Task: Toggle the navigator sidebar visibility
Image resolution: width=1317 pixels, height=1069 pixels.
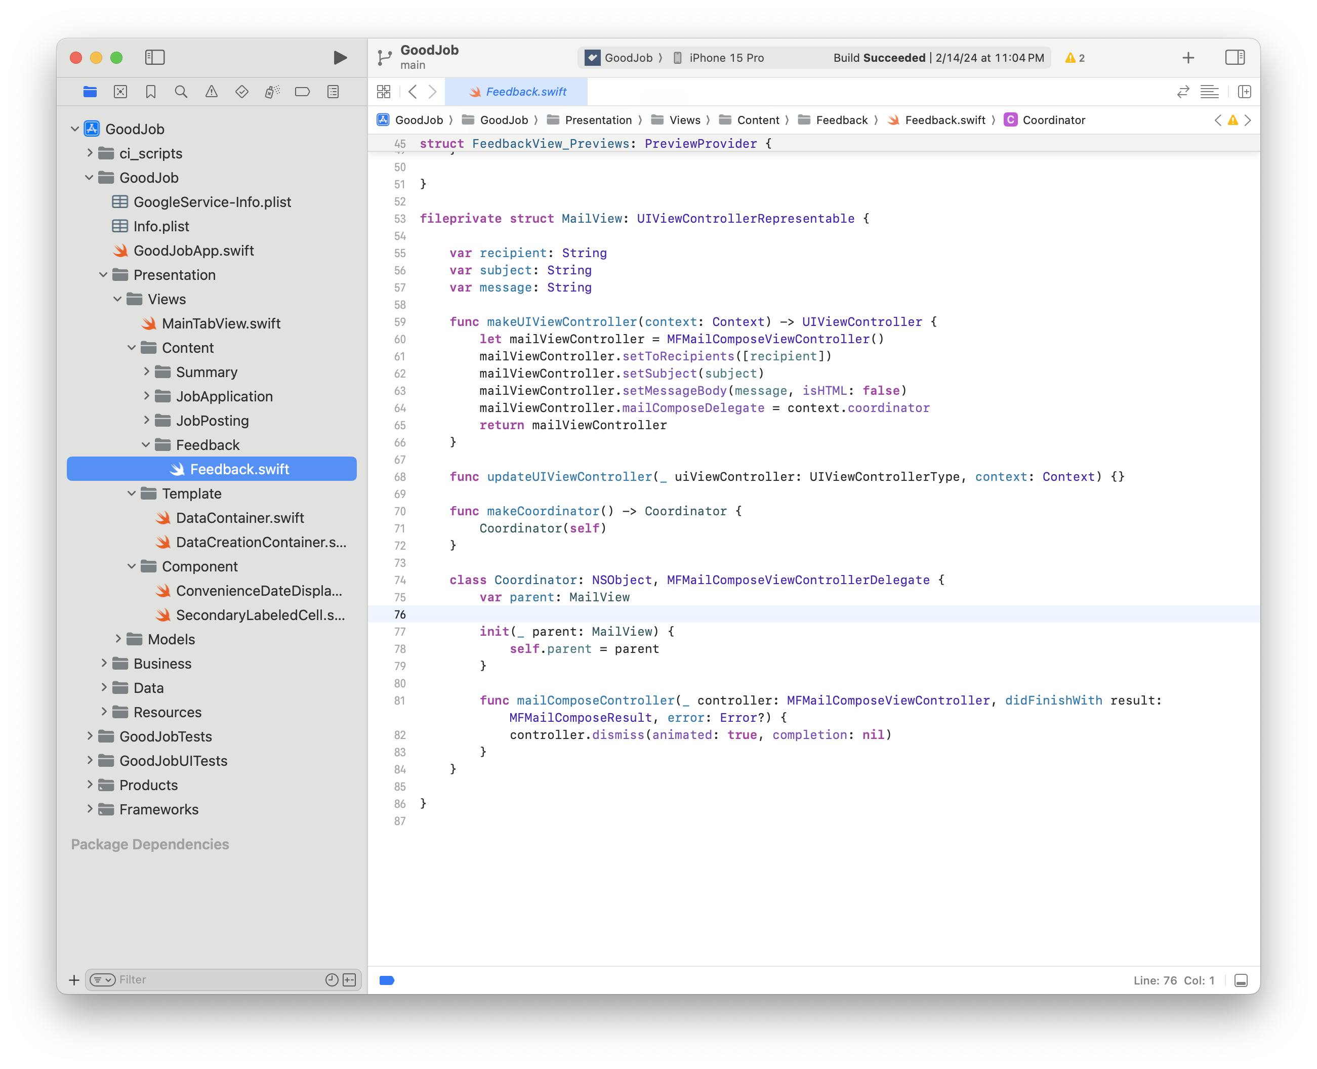Action: [x=154, y=58]
